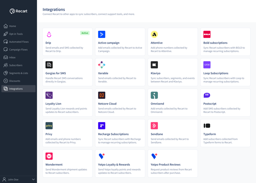
Task: Open the Attentive integration title
Action: (x=157, y=43)
